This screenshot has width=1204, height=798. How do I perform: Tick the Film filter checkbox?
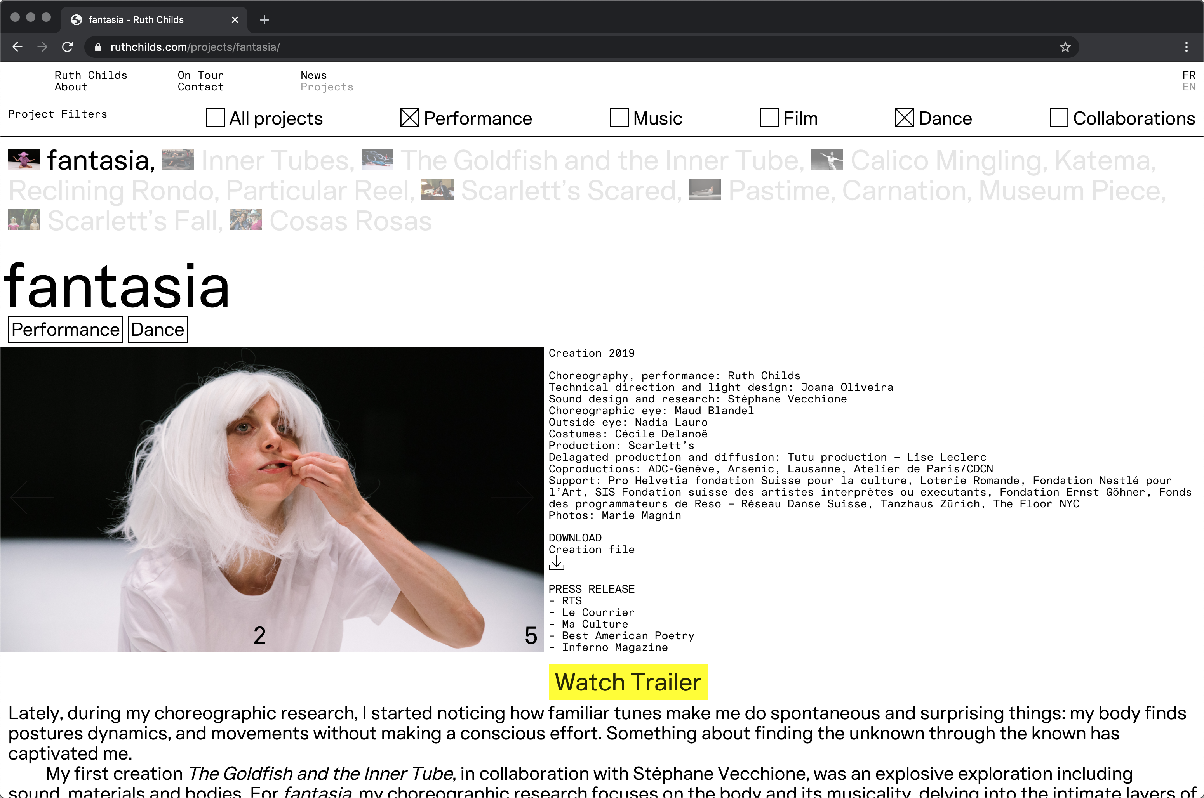click(x=769, y=118)
